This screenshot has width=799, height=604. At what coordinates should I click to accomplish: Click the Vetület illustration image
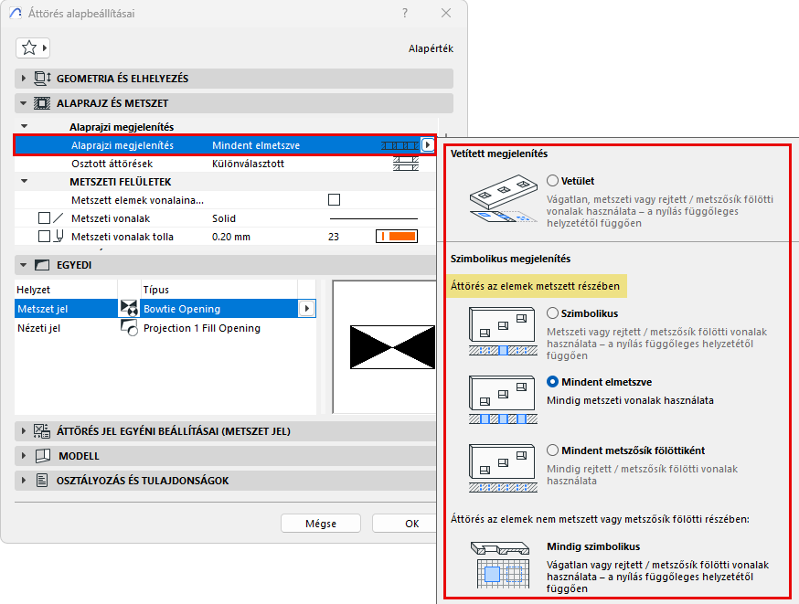504,199
